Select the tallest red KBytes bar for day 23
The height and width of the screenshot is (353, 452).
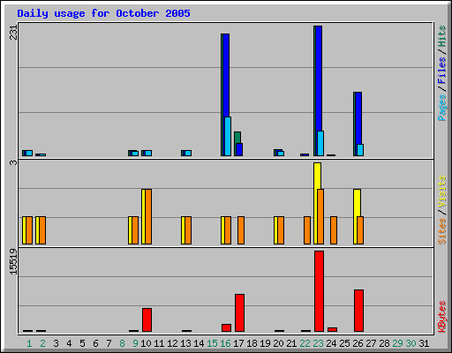click(x=319, y=291)
